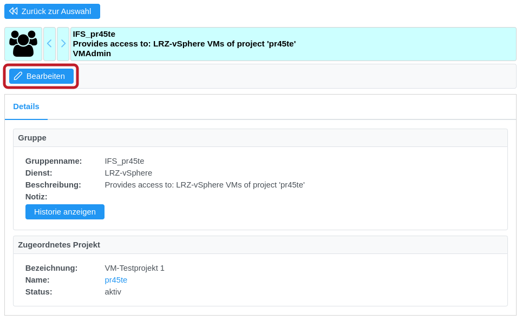
Task: Show history via Historie anzeigen
Action: pos(65,212)
